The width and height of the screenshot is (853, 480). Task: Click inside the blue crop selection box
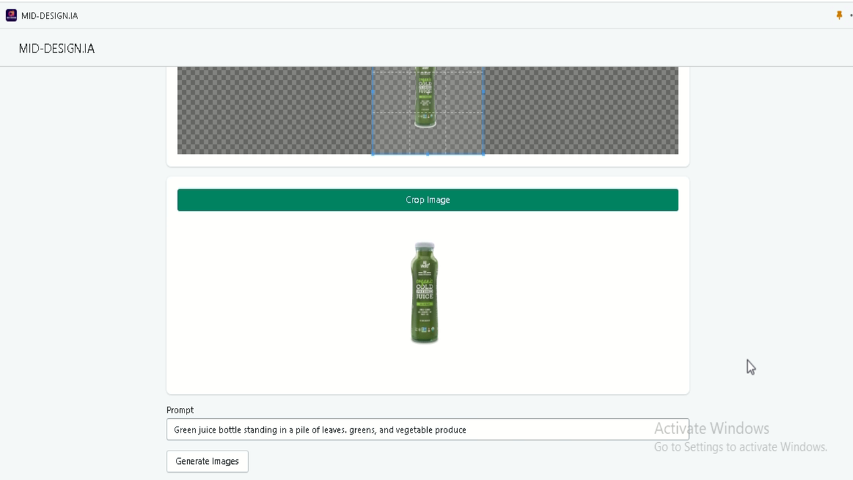click(428, 111)
